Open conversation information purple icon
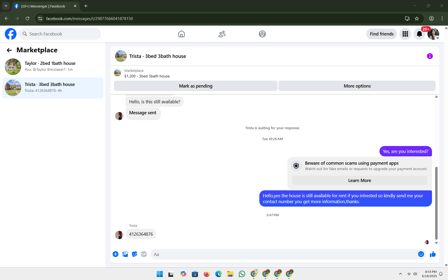The image size is (448, 280). coord(430,56)
